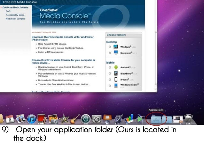
Task: Launch Keynote podium icon in dock
Action: click(x=107, y=119)
